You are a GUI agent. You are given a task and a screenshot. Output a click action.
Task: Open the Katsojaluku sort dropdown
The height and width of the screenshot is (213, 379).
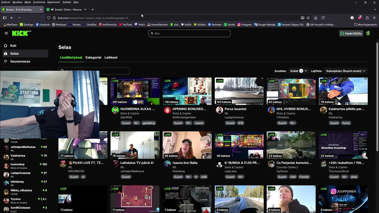346,71
